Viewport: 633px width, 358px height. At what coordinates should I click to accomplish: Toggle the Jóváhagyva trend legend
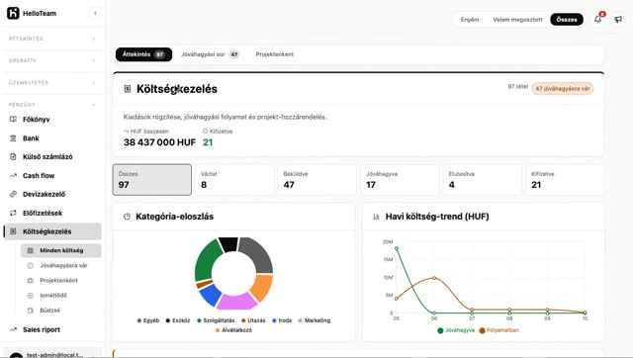pyautogui.click(x=456, y=330)
